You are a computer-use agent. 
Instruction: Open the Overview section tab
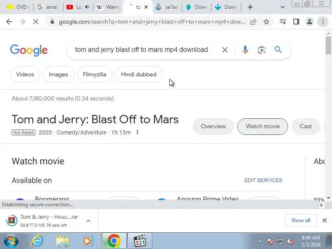pyautogui.click(x=213, y=127)
